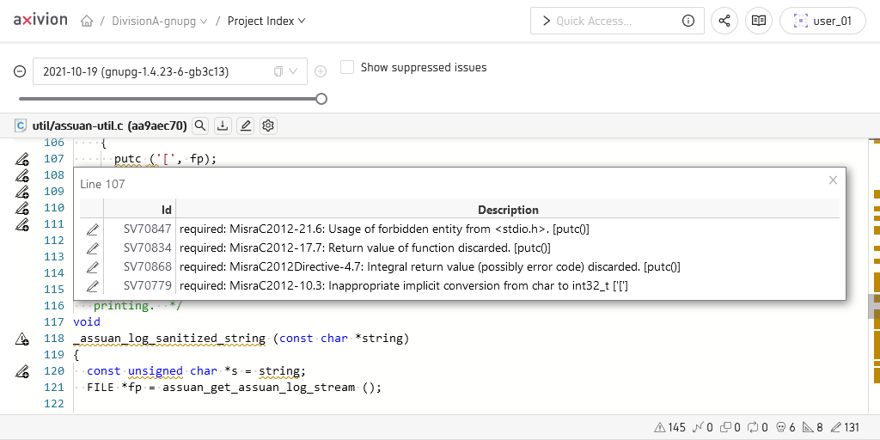880x440 pixels.
Task: Click the issue marker on line 120
Action: coord(21,371)
